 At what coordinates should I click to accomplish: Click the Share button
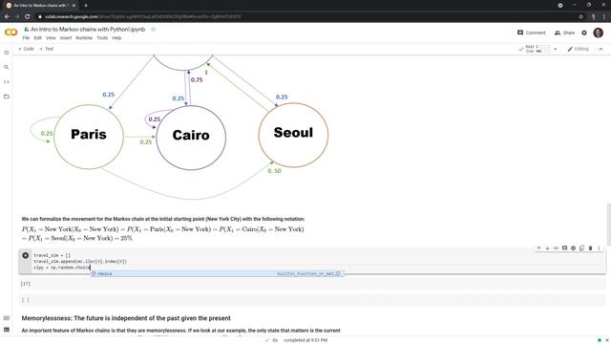point(564,32)
